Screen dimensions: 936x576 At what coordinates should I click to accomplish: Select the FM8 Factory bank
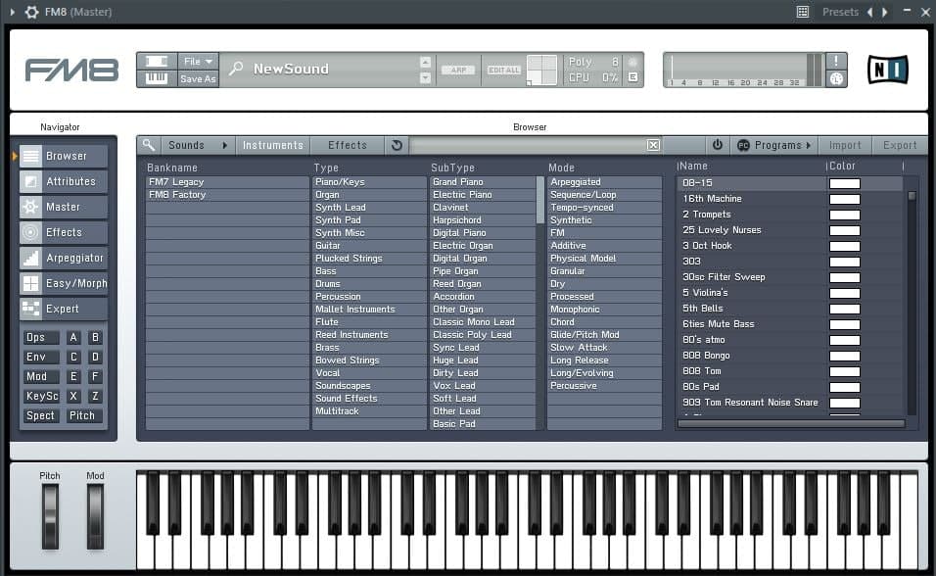coord(227,195)
